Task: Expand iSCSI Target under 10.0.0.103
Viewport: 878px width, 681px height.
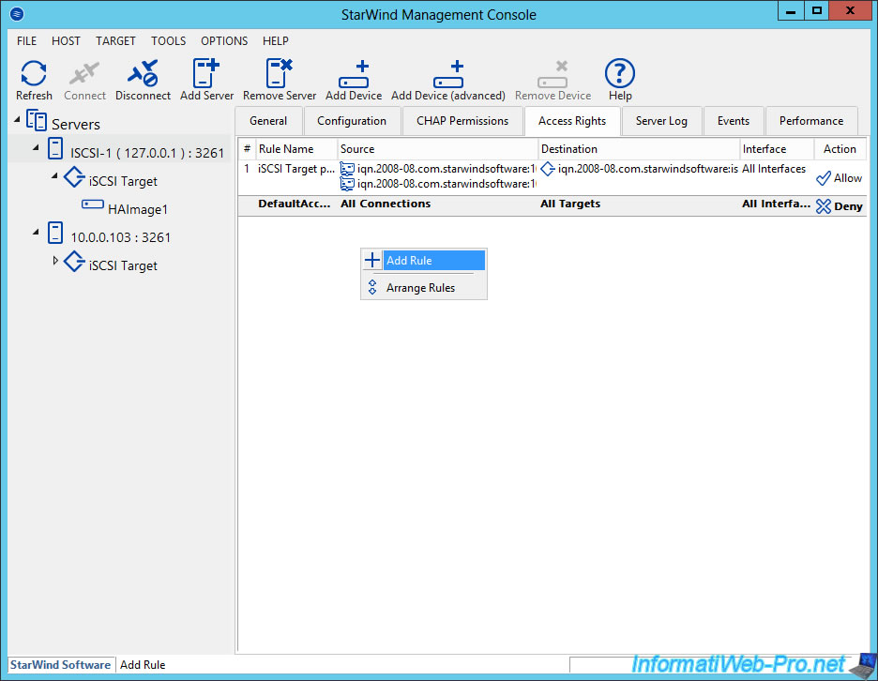Action: point(54,260)
